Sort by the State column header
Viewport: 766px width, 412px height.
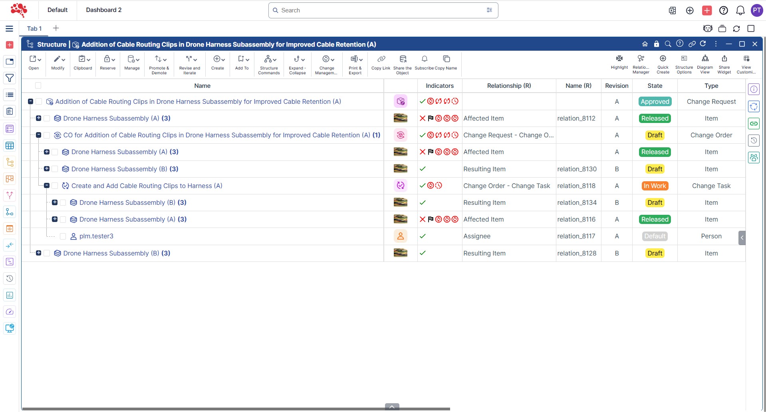coord(655,86)
